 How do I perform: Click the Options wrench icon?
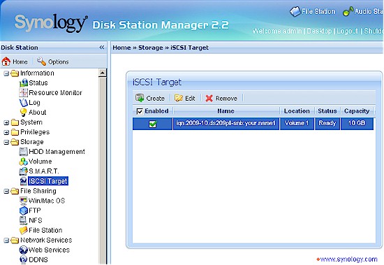coord(41,62)
